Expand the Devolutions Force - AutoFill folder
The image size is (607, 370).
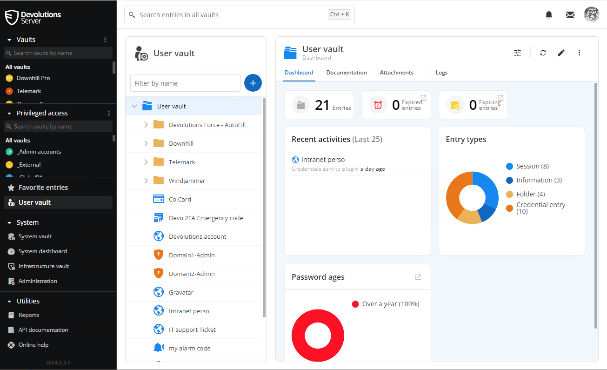click(x=146, y=125)
